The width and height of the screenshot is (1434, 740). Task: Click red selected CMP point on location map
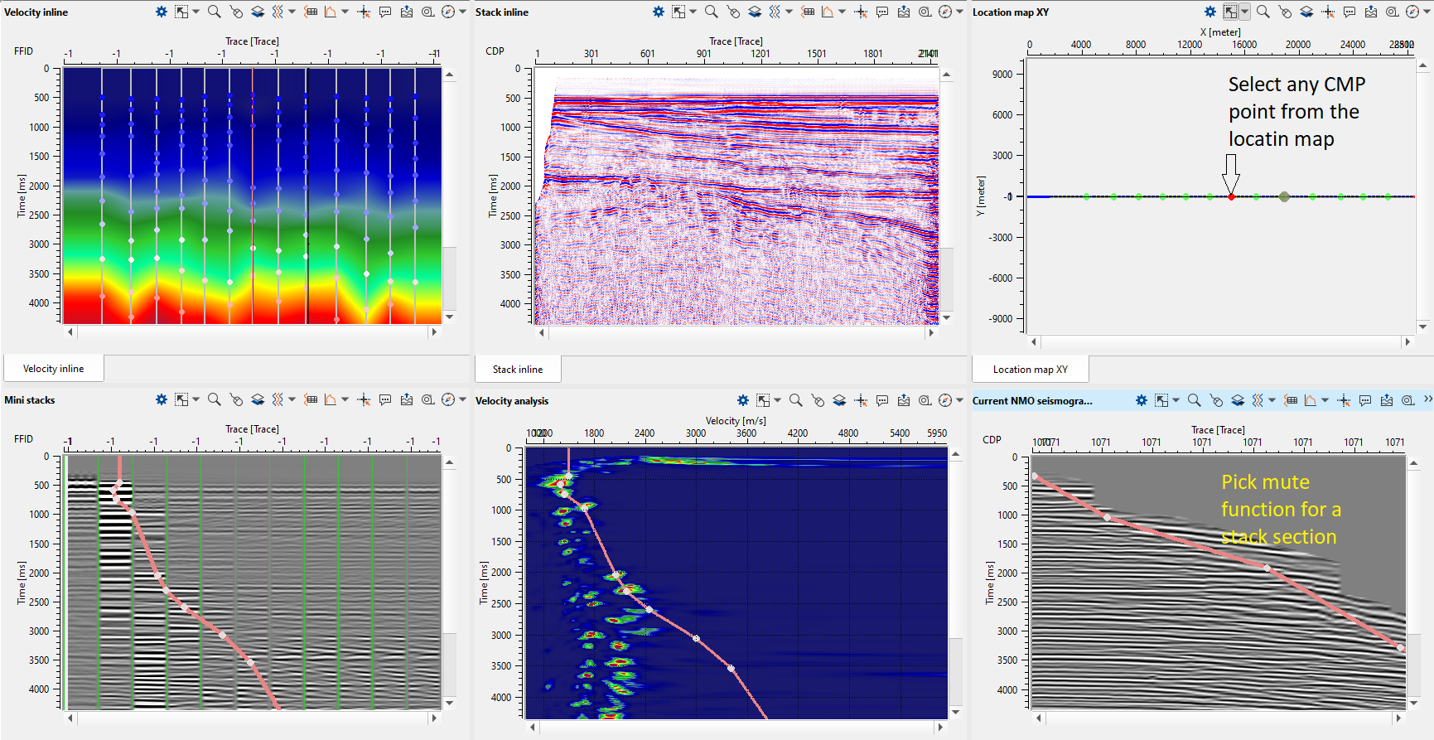1231,196
